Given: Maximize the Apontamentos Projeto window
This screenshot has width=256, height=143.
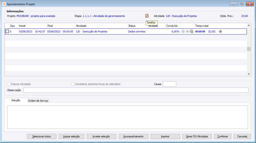Looking at the screenshot, I should [242, 4].
